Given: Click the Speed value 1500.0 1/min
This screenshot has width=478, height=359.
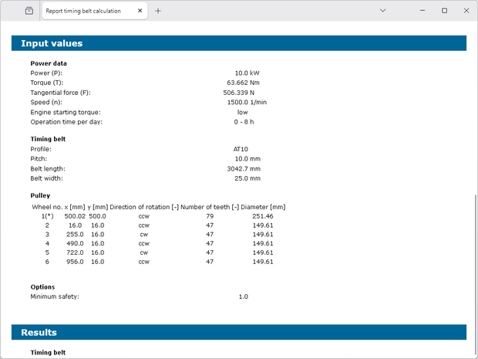Looking at the screenshot, I should coord(251,102).
